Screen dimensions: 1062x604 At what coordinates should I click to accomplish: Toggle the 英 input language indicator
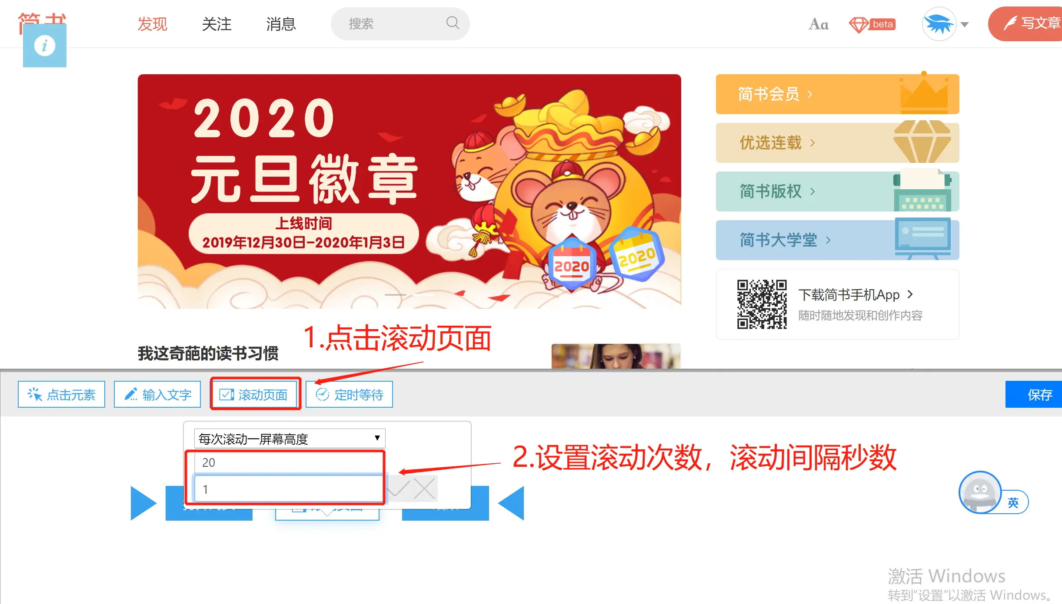coord(1013,502)
